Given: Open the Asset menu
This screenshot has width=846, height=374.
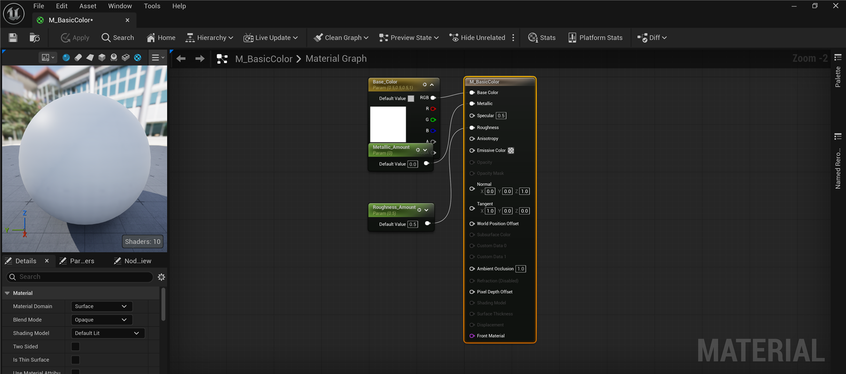Looking at the screenshot, I should point(88,6).
